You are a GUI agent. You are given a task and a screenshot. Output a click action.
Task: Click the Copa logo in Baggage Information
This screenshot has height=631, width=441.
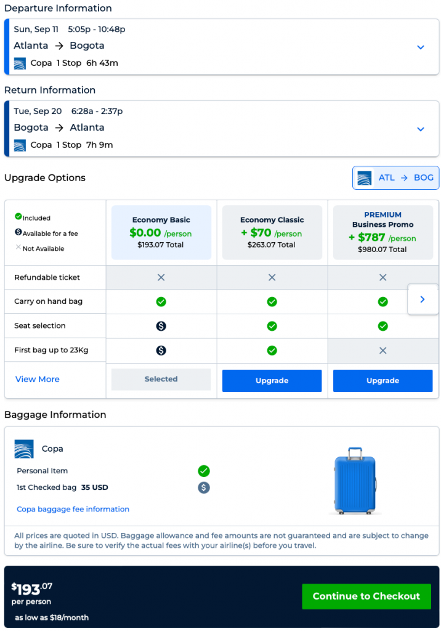pyautogui.click(x=24, y=449)
